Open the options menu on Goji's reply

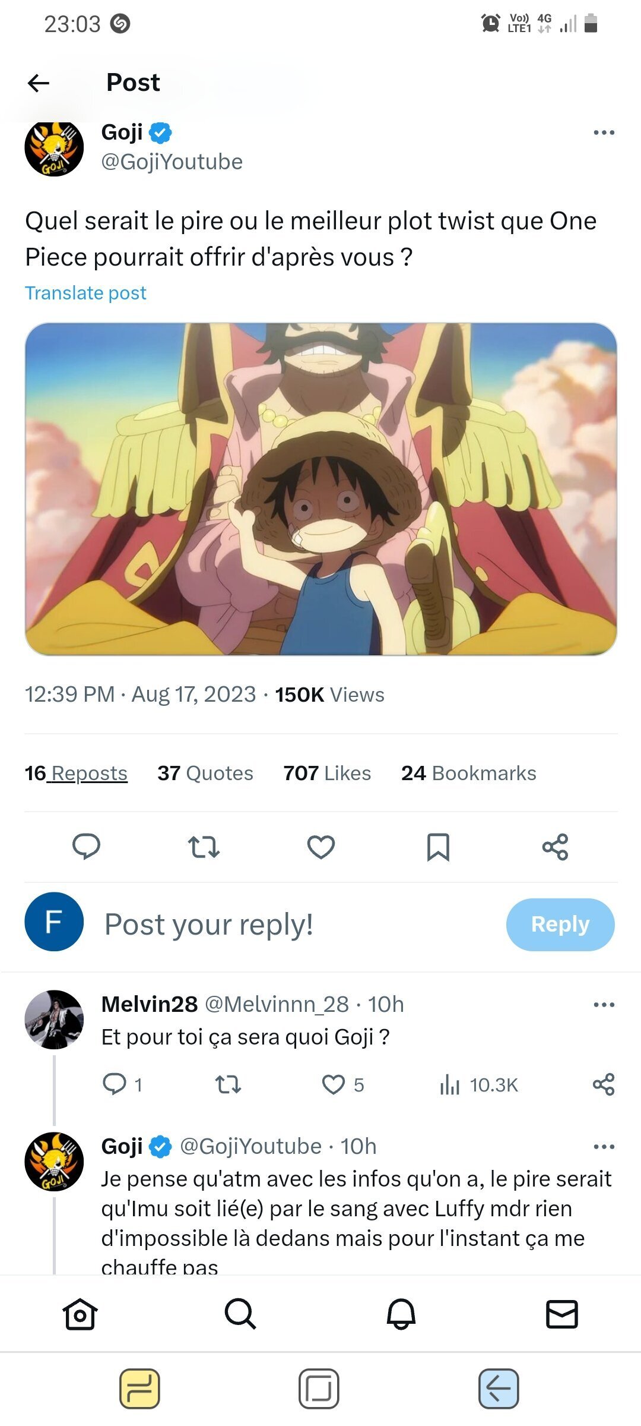click(604, 1147)
